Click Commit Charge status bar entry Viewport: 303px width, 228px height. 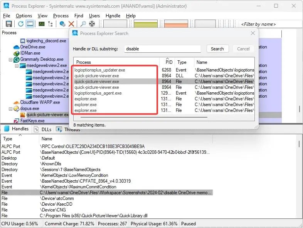(69, 224)
